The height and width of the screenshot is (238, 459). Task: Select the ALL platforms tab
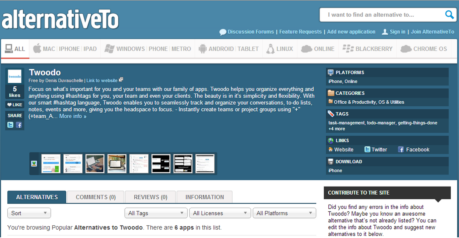tap(15, 49)
